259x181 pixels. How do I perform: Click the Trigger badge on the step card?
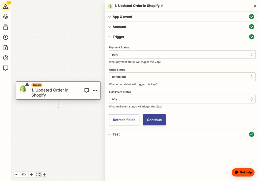tap(37, 85)
